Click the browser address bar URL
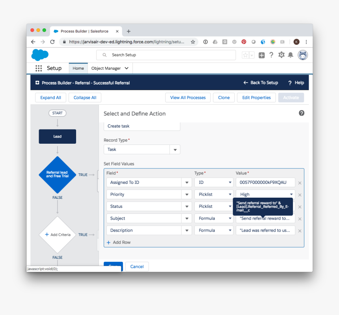 pos(127,42)
